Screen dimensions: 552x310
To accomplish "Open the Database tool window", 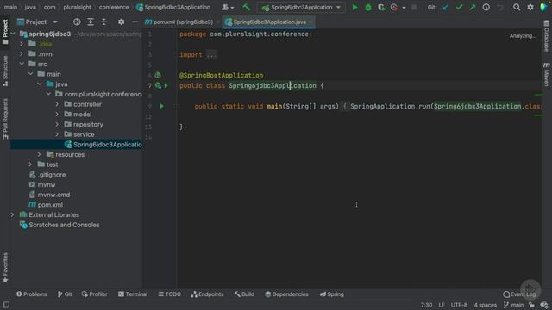I will (546, 36).
